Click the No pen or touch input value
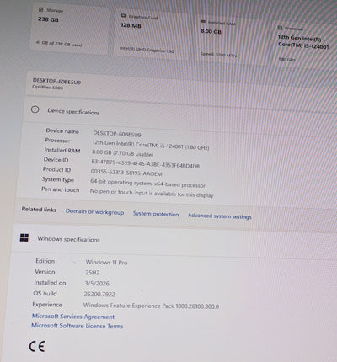Screen dimensions: 337x362 [152, 193]
